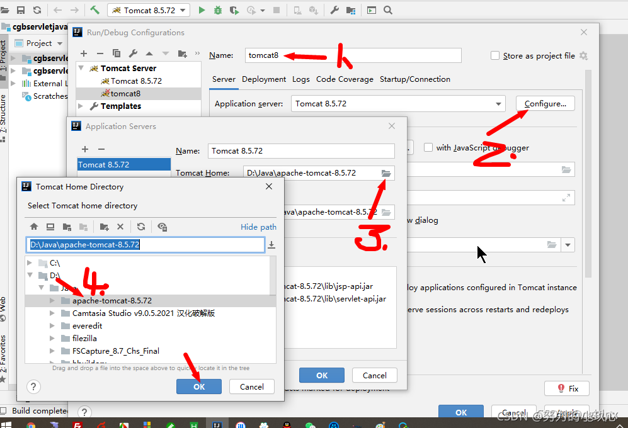Confirm Tomcat Home Directory with OK
This screenshot has height=428, width=628.
point(198,386)
